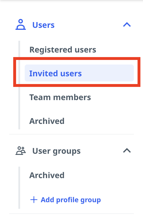Collapse the User groups section chevron
This screenshot has width=143, height=222.
[x=127, y=151]
